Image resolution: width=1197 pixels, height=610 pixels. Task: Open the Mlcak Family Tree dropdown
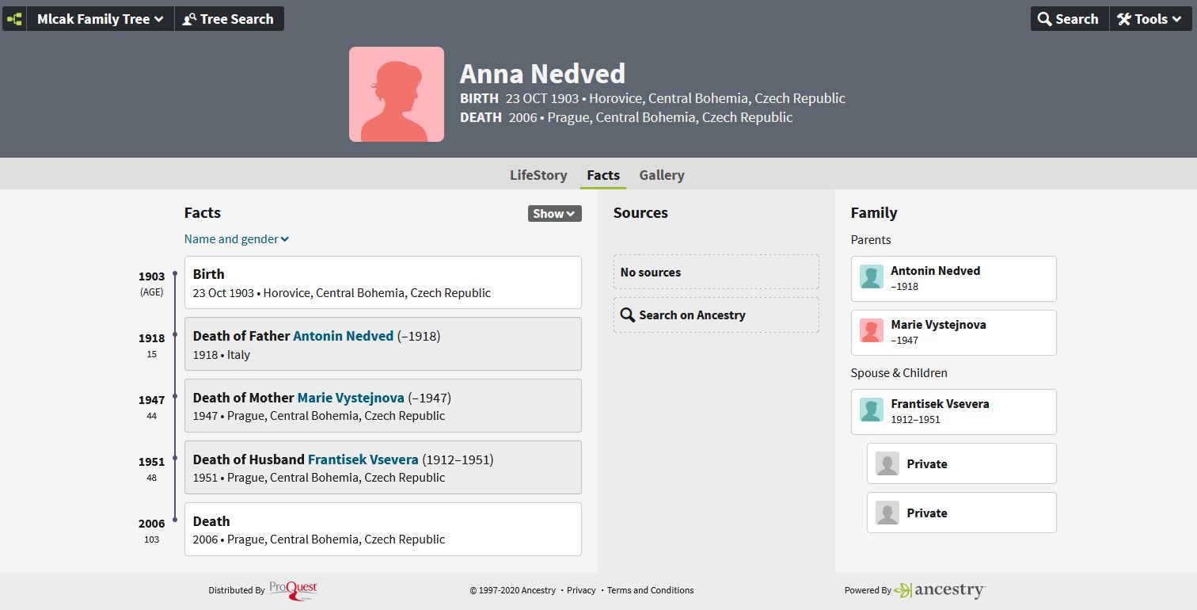coord(101,19)
